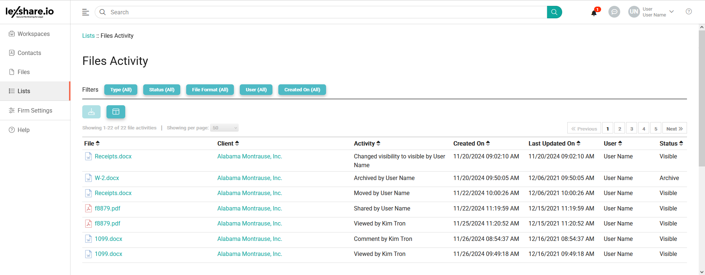Collapse sidebar with hamburger menu icon
This screenshot has height=275, width=705.
(86, 12)
